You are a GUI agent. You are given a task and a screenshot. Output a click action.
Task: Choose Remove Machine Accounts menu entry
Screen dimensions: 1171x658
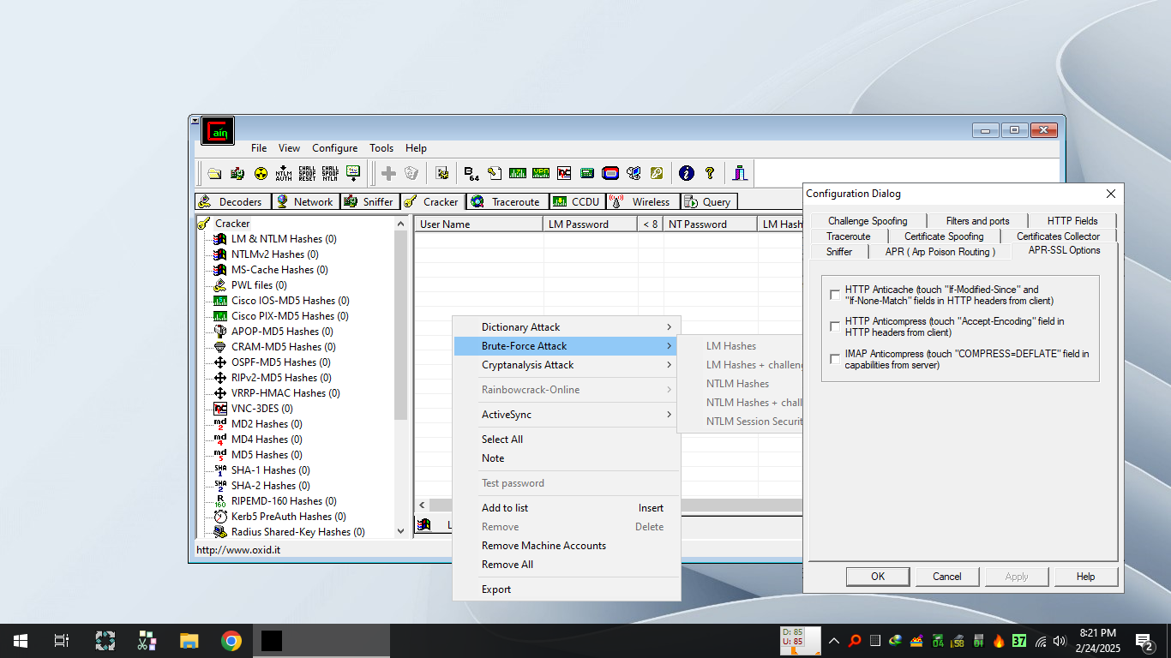coord(567,546)
